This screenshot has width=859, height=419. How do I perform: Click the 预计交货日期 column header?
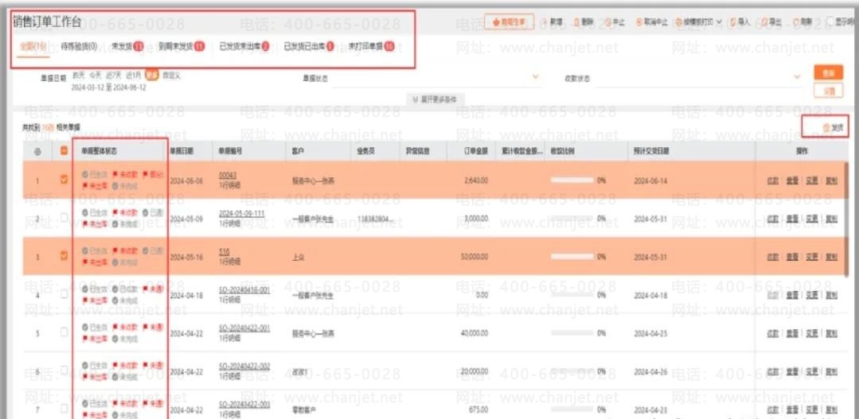(651, 151)
